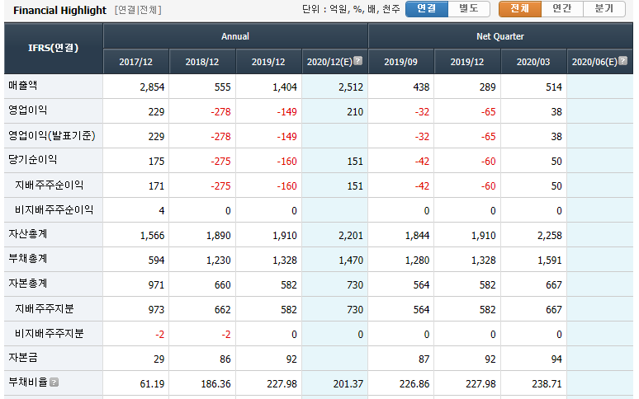
Task: Click the 자본총계 row label
Action: coord(28,283)
